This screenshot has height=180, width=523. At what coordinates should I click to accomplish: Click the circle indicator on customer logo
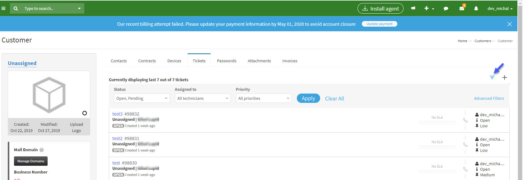click(85, 113)
